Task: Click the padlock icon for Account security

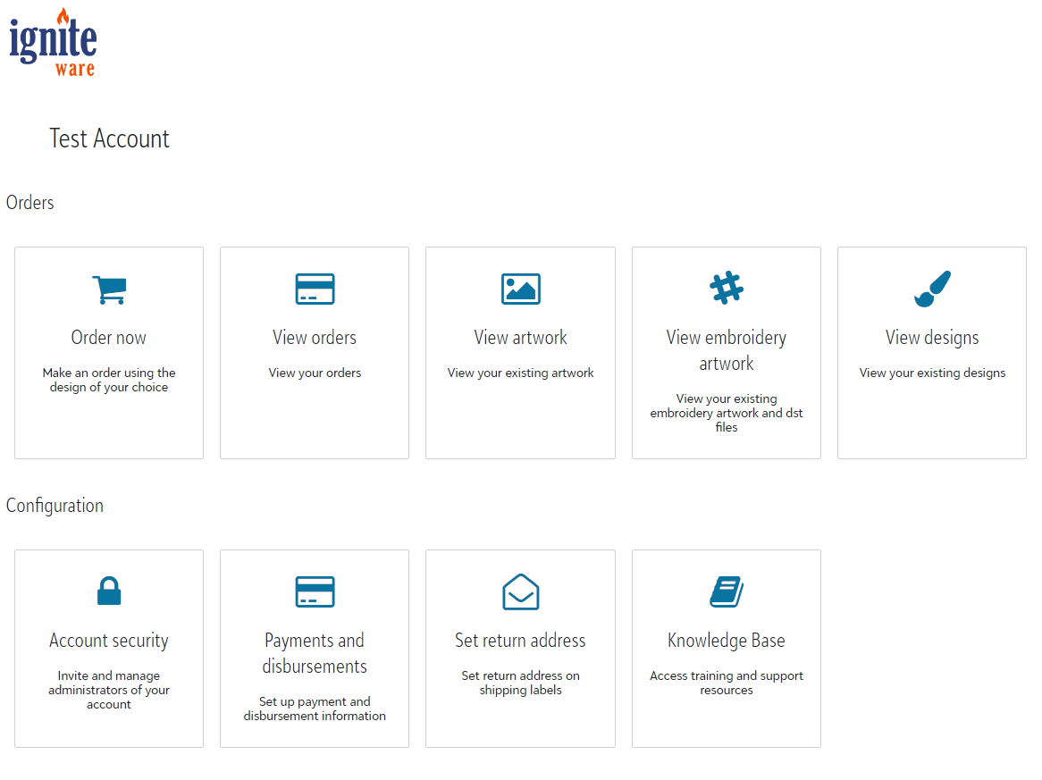Action: tap(109, 591)
